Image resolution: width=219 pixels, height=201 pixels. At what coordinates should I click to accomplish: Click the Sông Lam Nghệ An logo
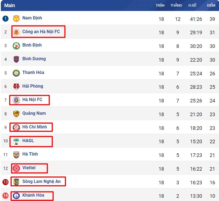(x=16, y=182)
